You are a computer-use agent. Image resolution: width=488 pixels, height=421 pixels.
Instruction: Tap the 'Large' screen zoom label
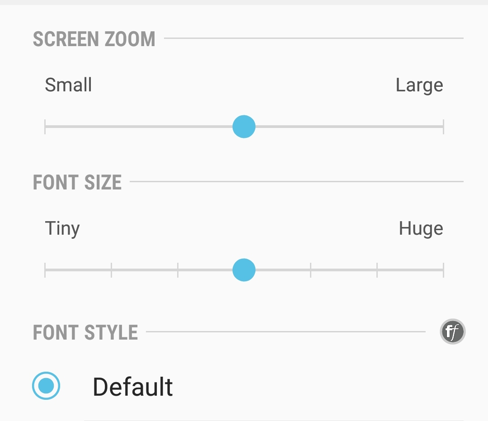click(419, 85)
